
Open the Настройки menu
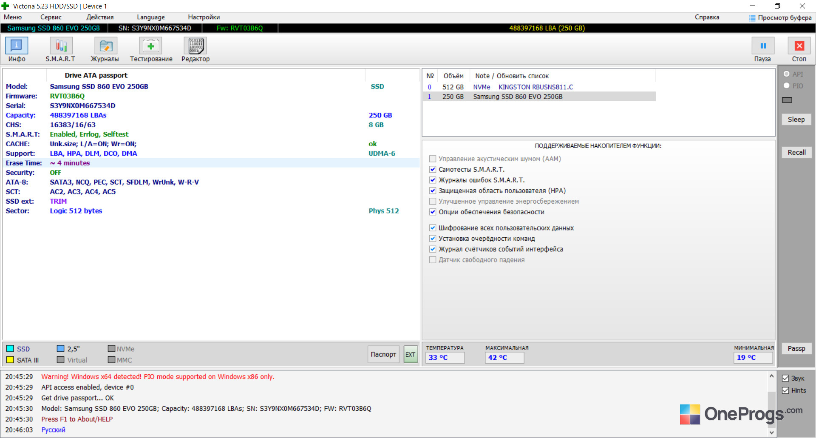tap(204, 17)
